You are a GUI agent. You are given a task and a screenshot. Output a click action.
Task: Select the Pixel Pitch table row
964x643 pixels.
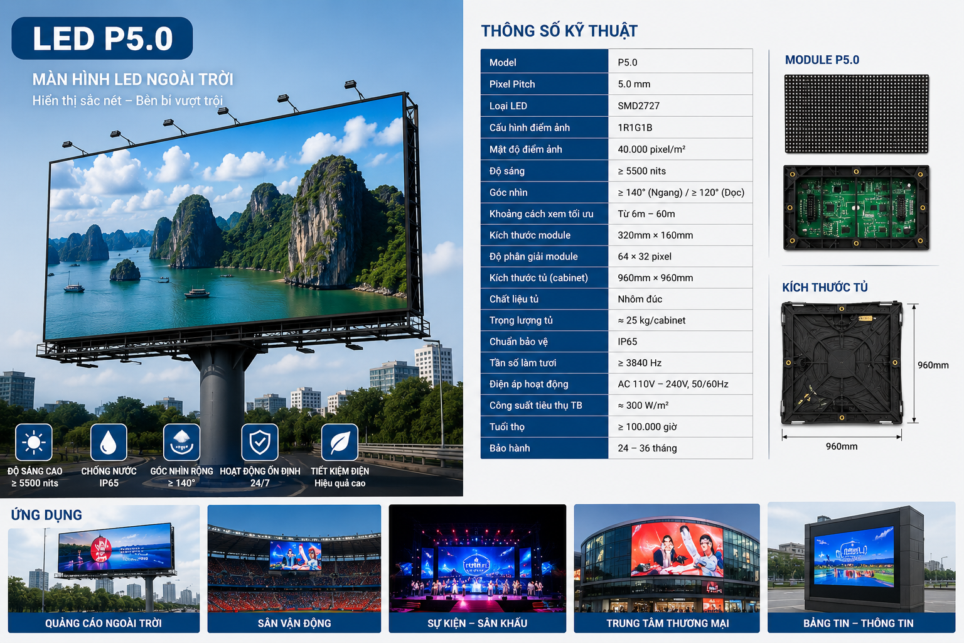click(616, 84)
